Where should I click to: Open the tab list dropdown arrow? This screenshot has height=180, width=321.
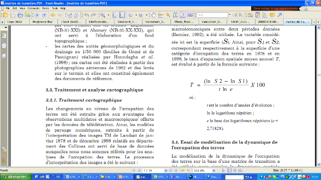point(318,22)
